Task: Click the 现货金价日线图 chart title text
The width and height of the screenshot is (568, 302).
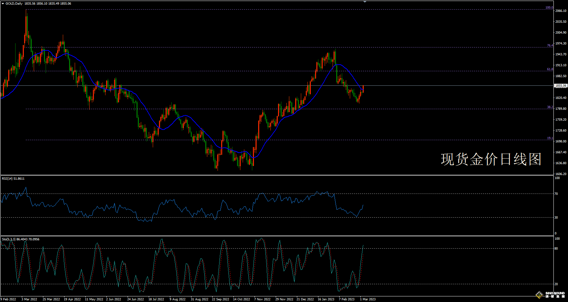Action: pos(491,159)
